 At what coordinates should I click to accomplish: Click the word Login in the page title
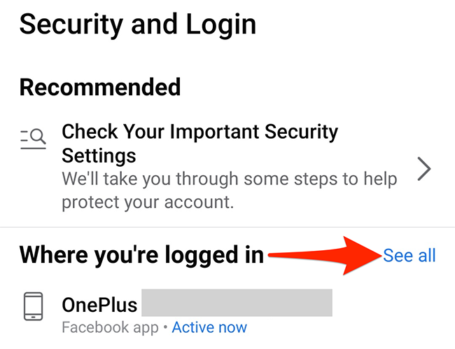pyautogui.click(x=218, y=25)
